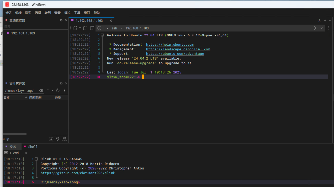Go up to parent directory
The image size is (334, 187).
click(x=48, y=91)
